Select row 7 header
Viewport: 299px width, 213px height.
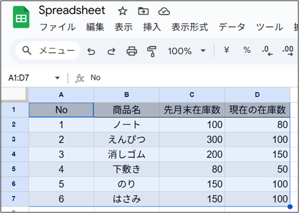coord(15,199)
